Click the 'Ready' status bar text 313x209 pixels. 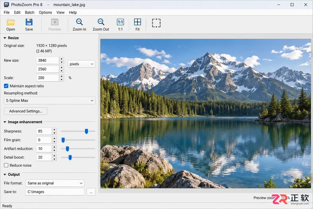click(7, 206)
